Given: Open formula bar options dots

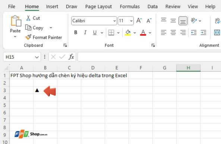Looking at the screenshot, I should pyautogui.click(x=45, y=57).
